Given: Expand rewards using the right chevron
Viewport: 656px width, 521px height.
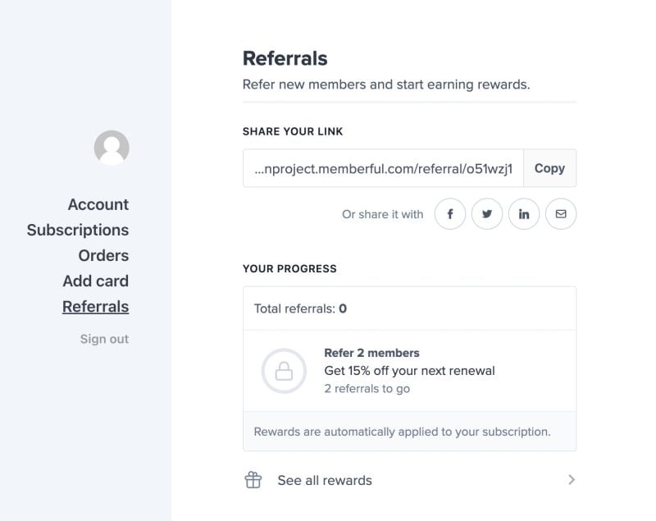Looking at the screenshot, I should 572,480.
